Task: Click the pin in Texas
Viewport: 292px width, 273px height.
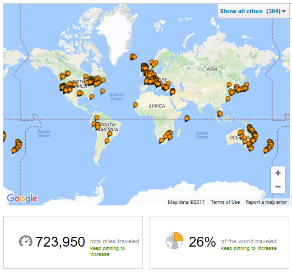Action: click(x=80, y=93)
